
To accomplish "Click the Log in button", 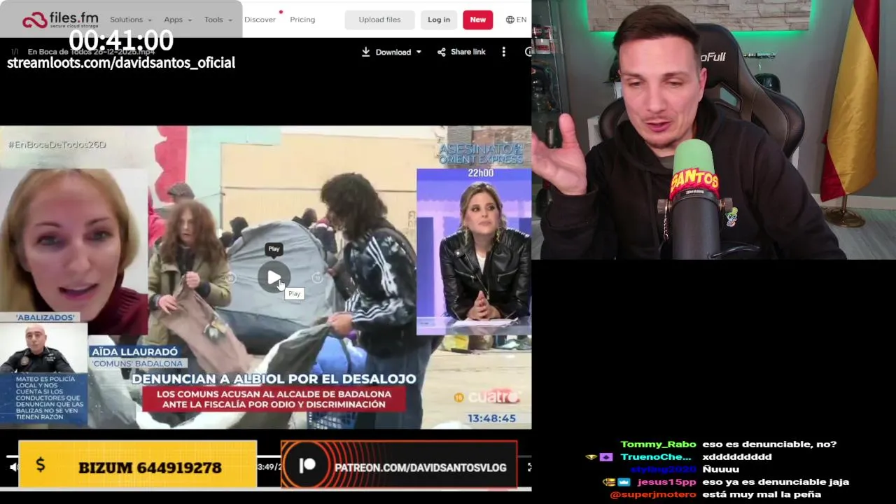I will click(x=439, y=20).
